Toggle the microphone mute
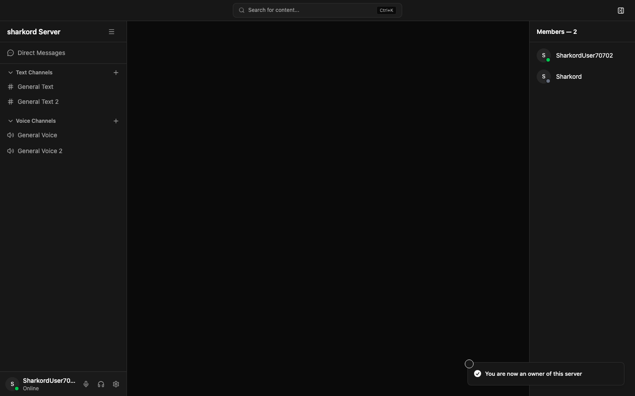This screenshot has height=396, width=635. (x=86, y=384)
